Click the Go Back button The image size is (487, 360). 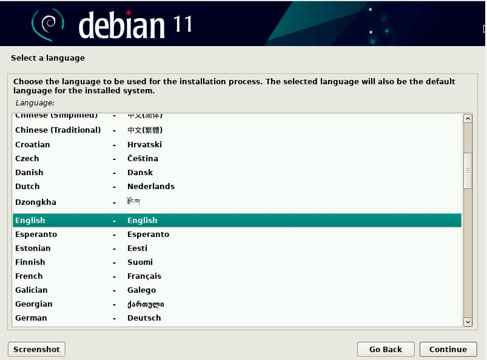tap(386, 350)
